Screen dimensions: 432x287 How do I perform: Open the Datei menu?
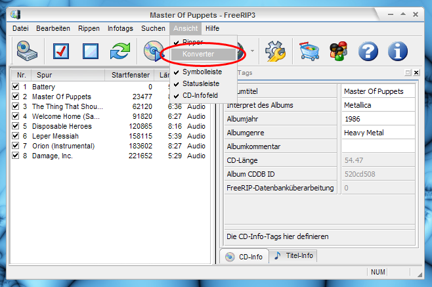(20, 28)
